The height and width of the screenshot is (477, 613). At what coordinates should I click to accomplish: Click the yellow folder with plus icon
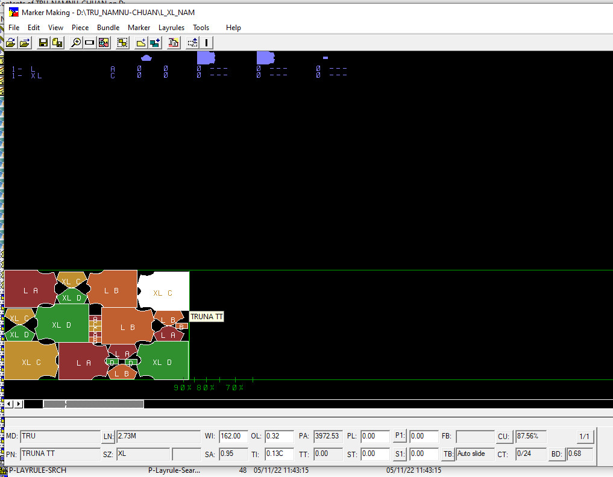pos(140,43)
